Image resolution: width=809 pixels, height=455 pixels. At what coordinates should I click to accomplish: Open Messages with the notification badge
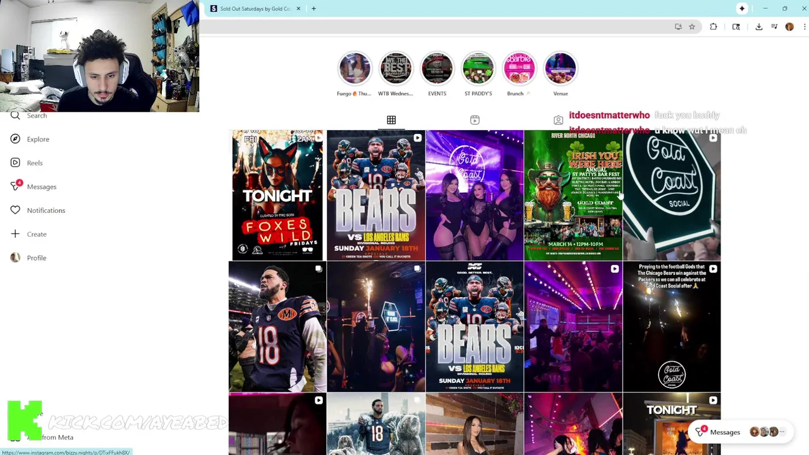(x=33, y=186)
